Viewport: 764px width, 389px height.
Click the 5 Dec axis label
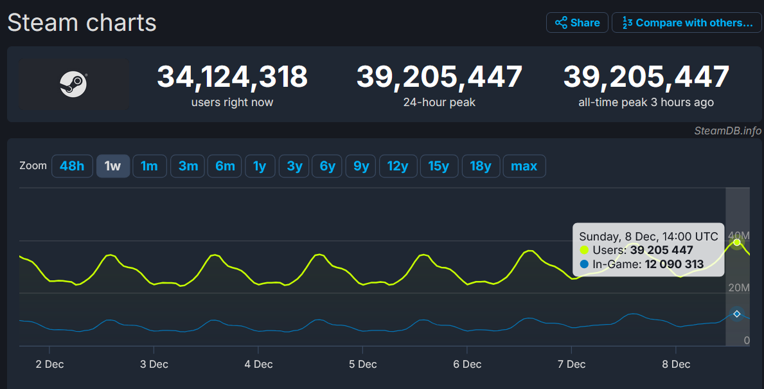click(362, 364)
